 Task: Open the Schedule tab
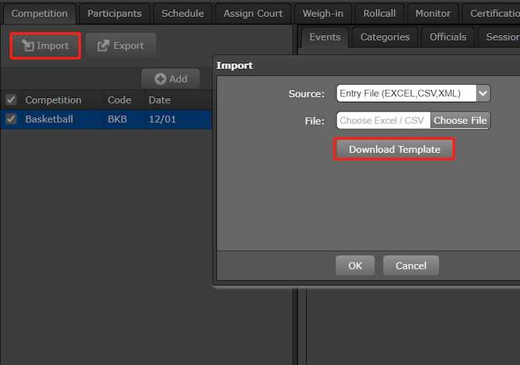pyautogui.click(x=182, y=13)
